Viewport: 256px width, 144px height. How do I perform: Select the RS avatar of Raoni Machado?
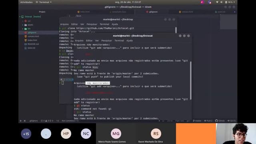click(x=156, y=134)
